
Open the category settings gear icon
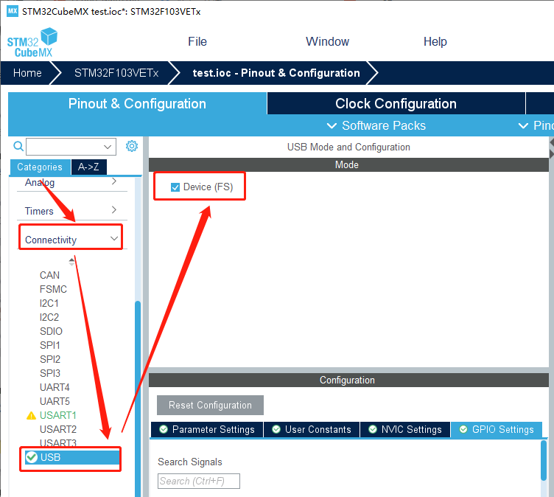click(x=132, y=146)
